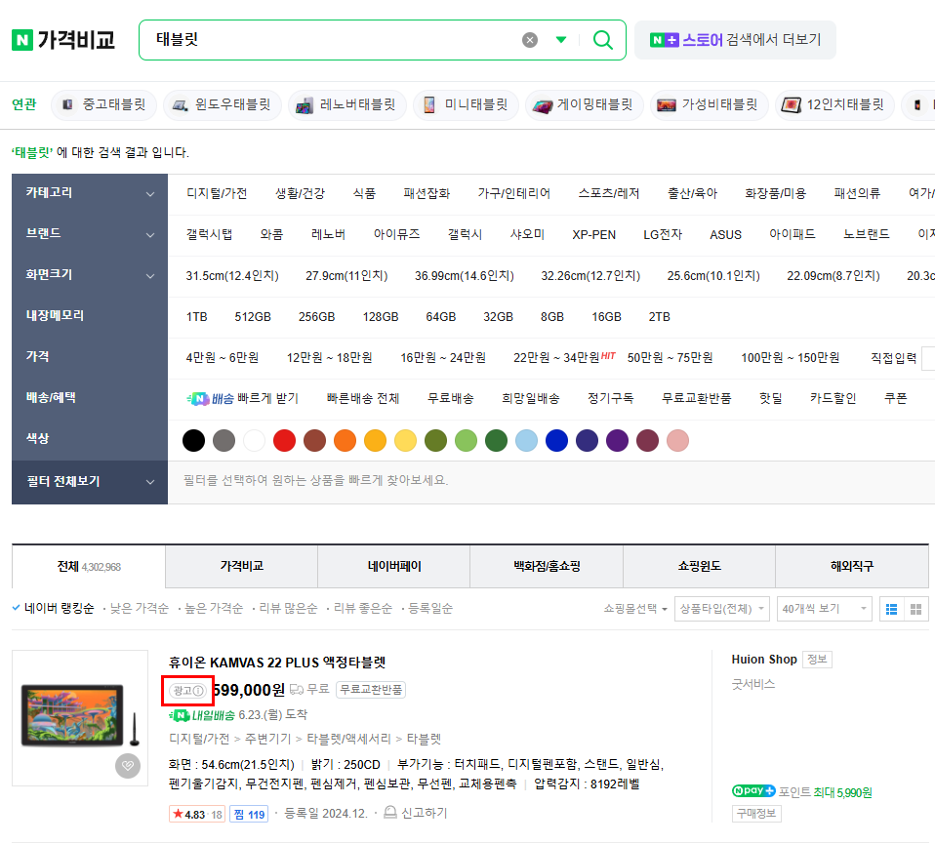Clear the search text with the X icon
Image resolution: width=935 pixels, height=844 pixels.
coord(530,40)
